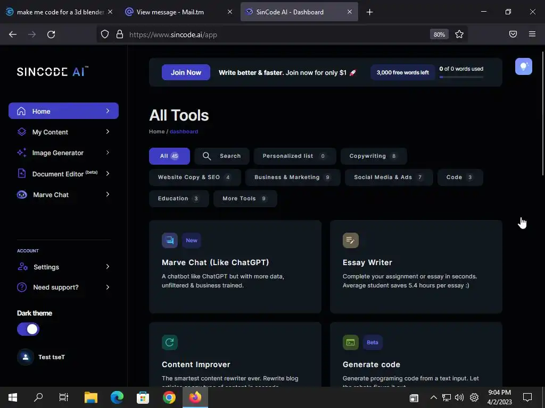Click the page vertical scrollbar
Screen dimensions: 545x408
pyautogui.click(x=542, y=114)
